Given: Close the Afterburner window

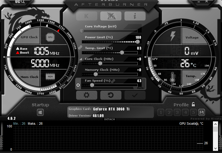Looking at the screenshot, I should [207, 2].
